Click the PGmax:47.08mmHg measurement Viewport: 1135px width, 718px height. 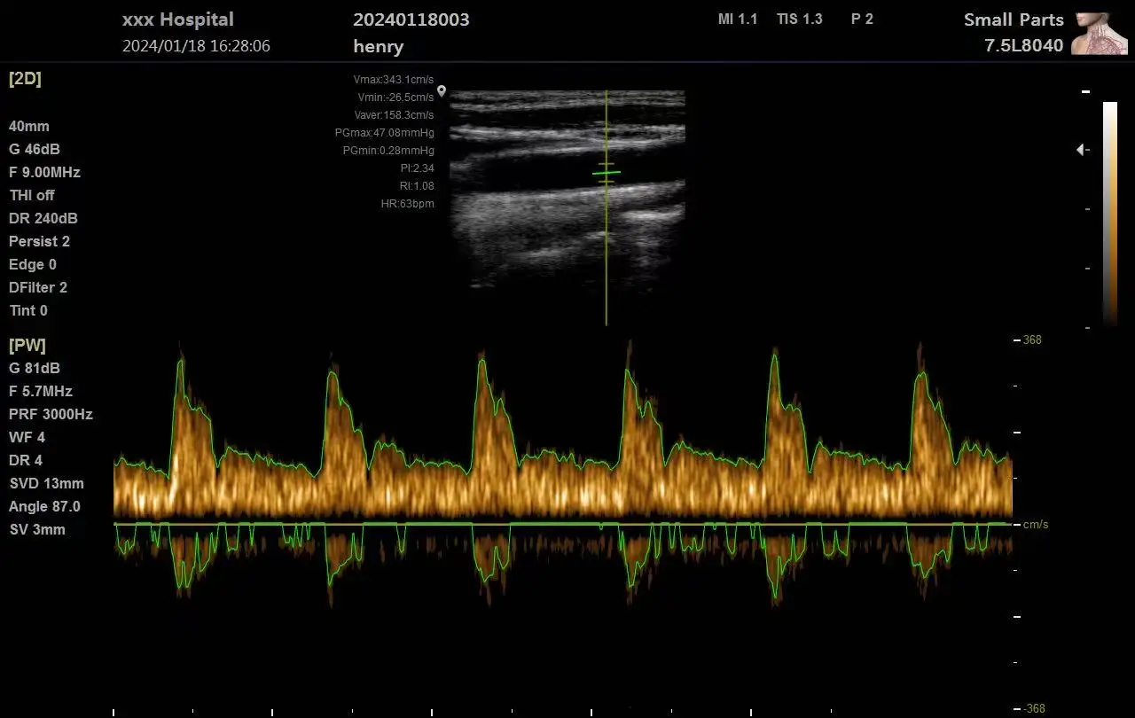point(385,133)
